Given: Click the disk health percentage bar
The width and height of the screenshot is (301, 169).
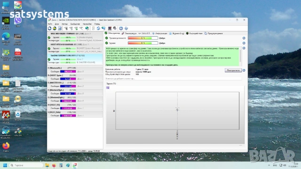Looking at the screenshot, I should tap(143, 43).
